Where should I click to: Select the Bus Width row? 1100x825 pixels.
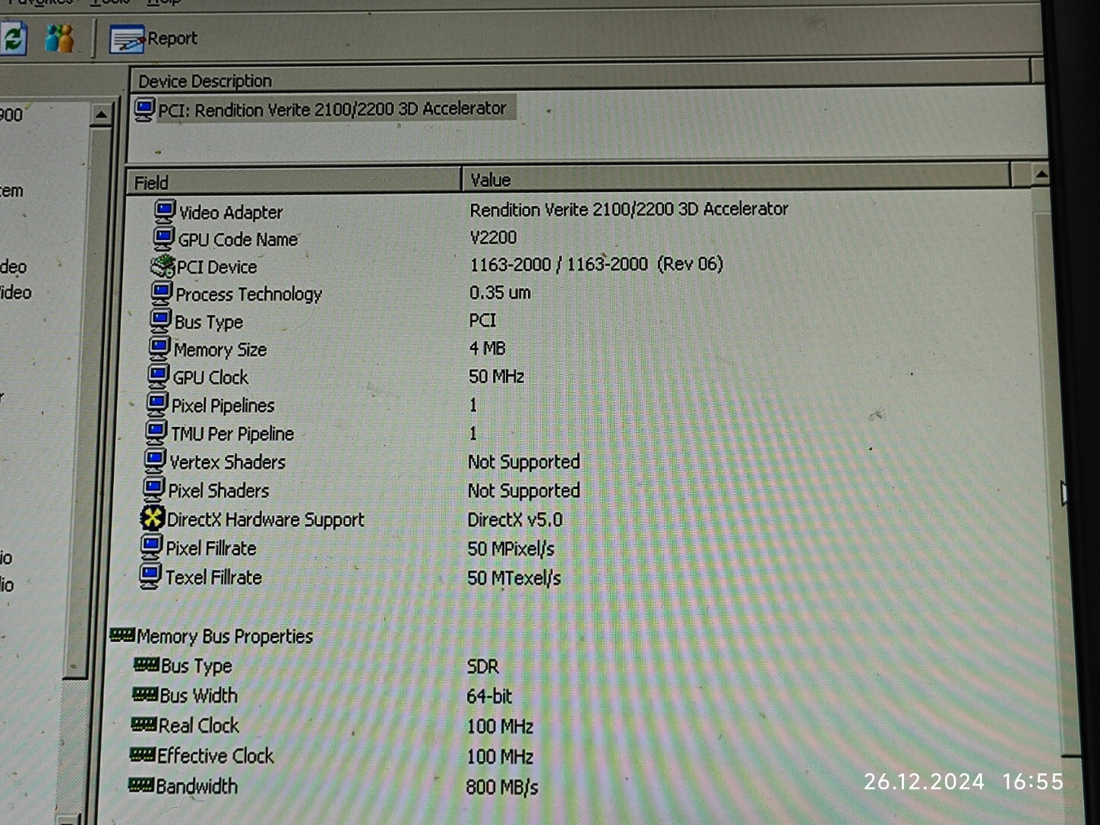198,696
